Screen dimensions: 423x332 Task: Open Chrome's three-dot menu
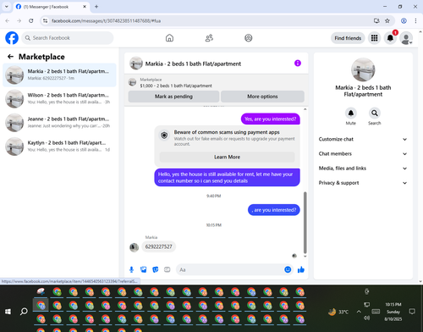coord(415,20)
